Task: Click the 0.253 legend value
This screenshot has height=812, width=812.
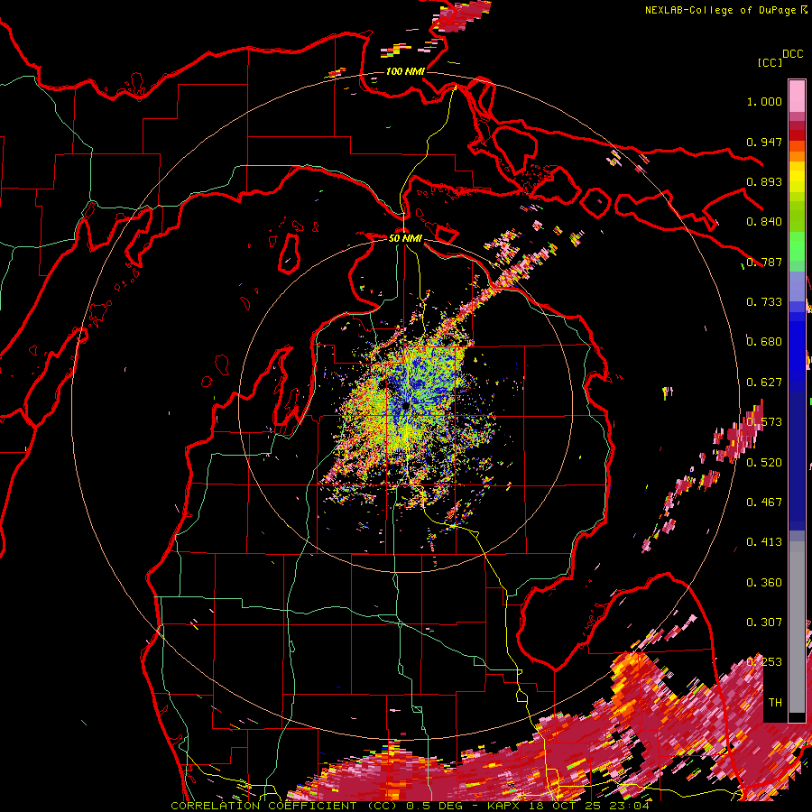Action: (764, 662)
